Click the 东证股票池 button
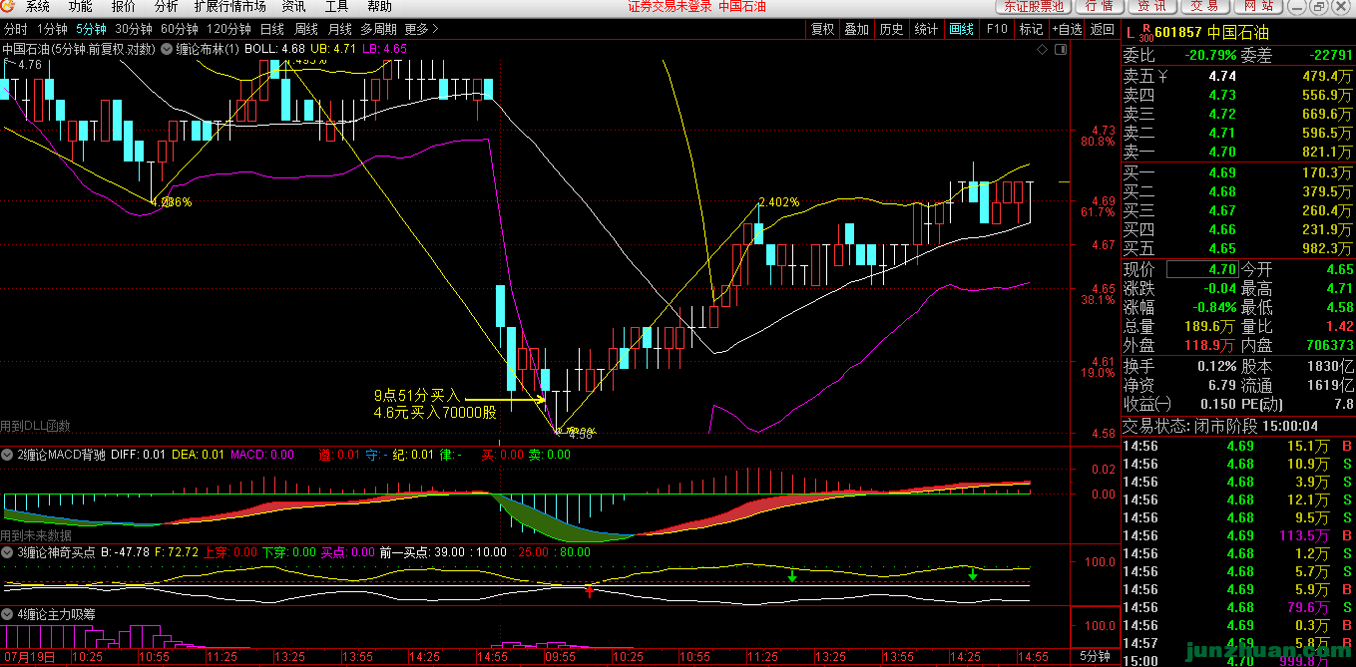This screenshot has width=1356, height=667. [1033, 7]
